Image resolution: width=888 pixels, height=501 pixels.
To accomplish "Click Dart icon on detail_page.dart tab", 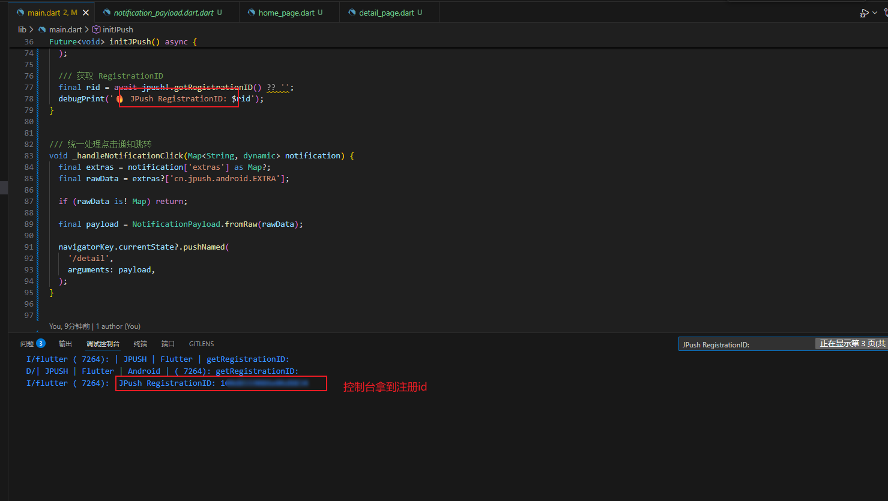I will click(x=352, y=13).
